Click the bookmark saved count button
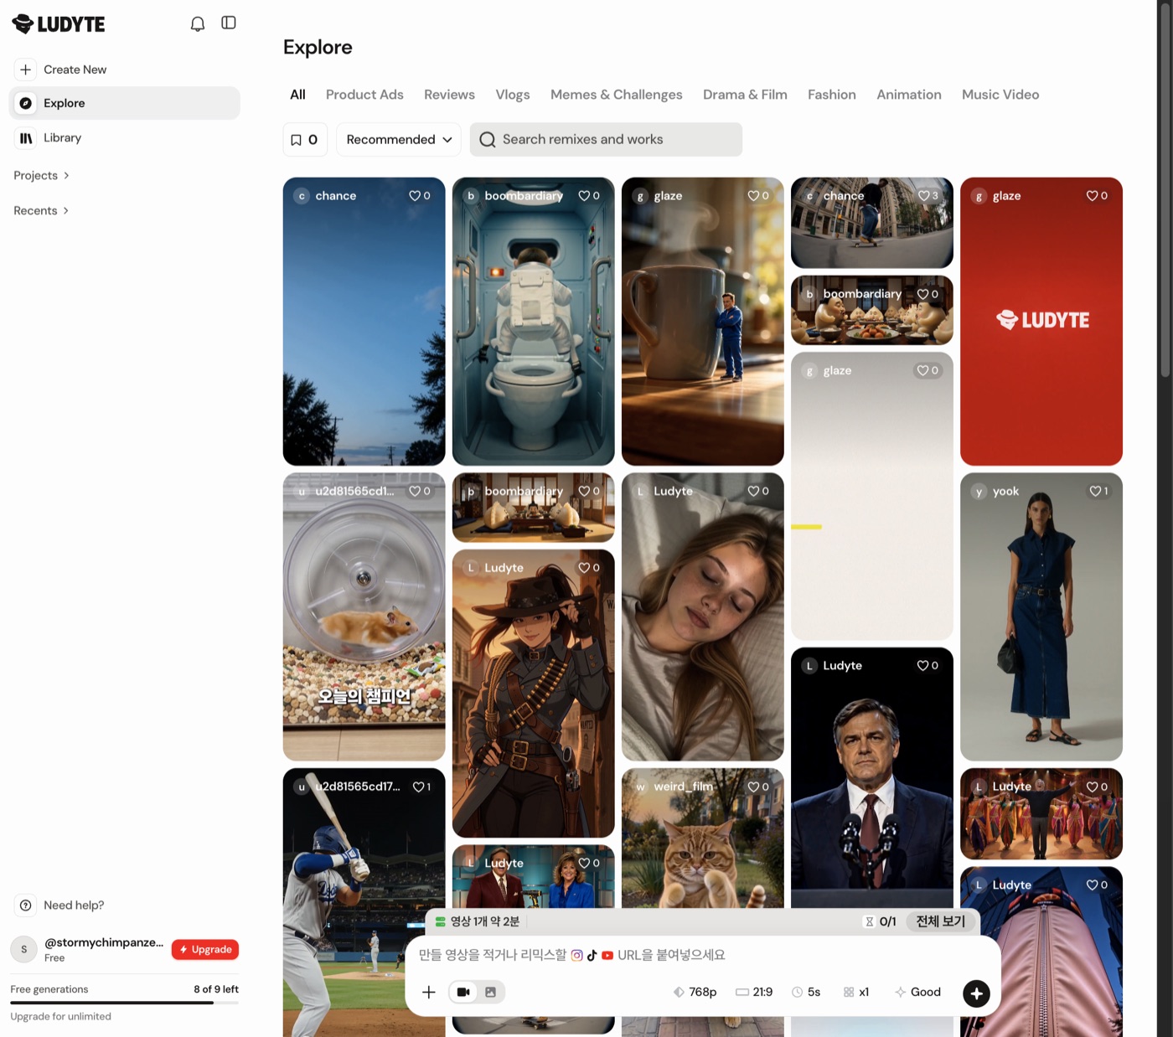 click(305, 140)
